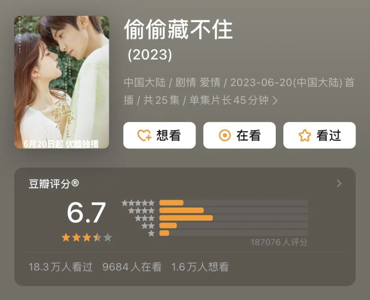Open the 187076人评分 count

(x=279, y=242)
